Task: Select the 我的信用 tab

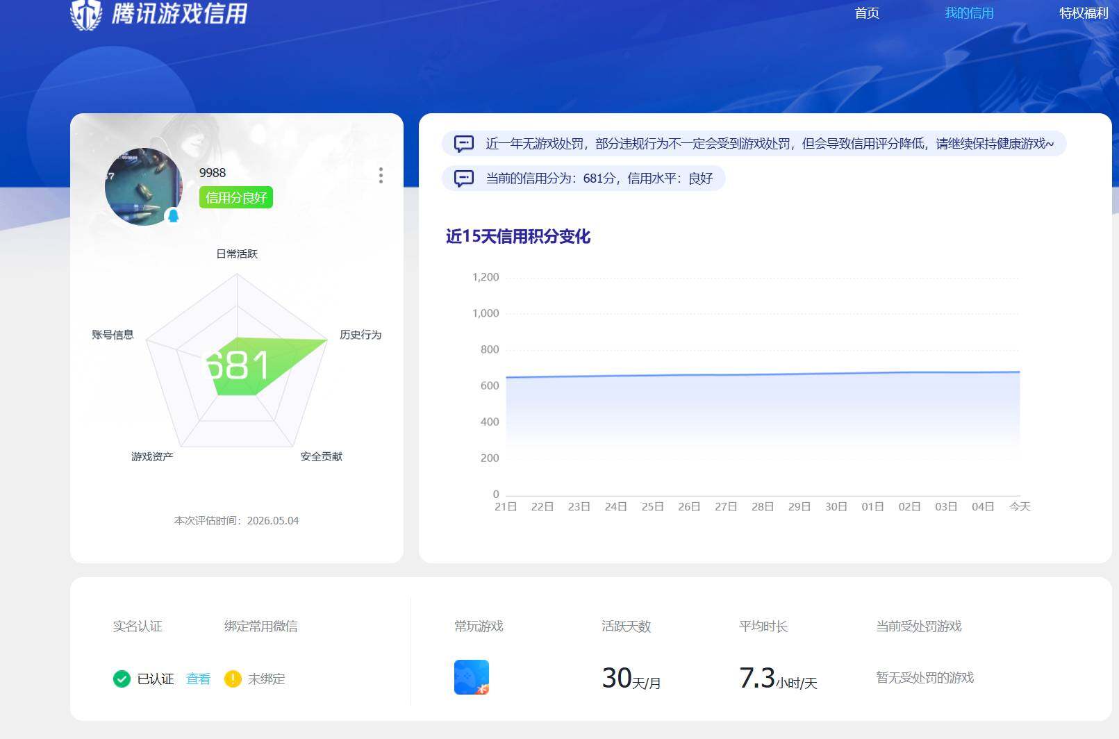Action: [x=969, y=13]
